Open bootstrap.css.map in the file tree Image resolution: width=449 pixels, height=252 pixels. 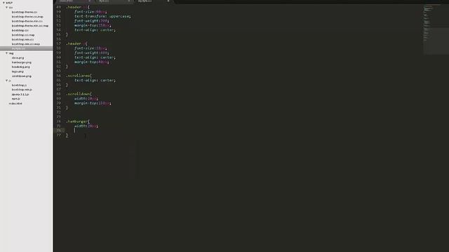[23, 35]
